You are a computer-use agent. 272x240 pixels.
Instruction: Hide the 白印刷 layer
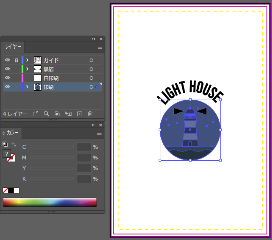pyautogui.click(x=7, y=78)
